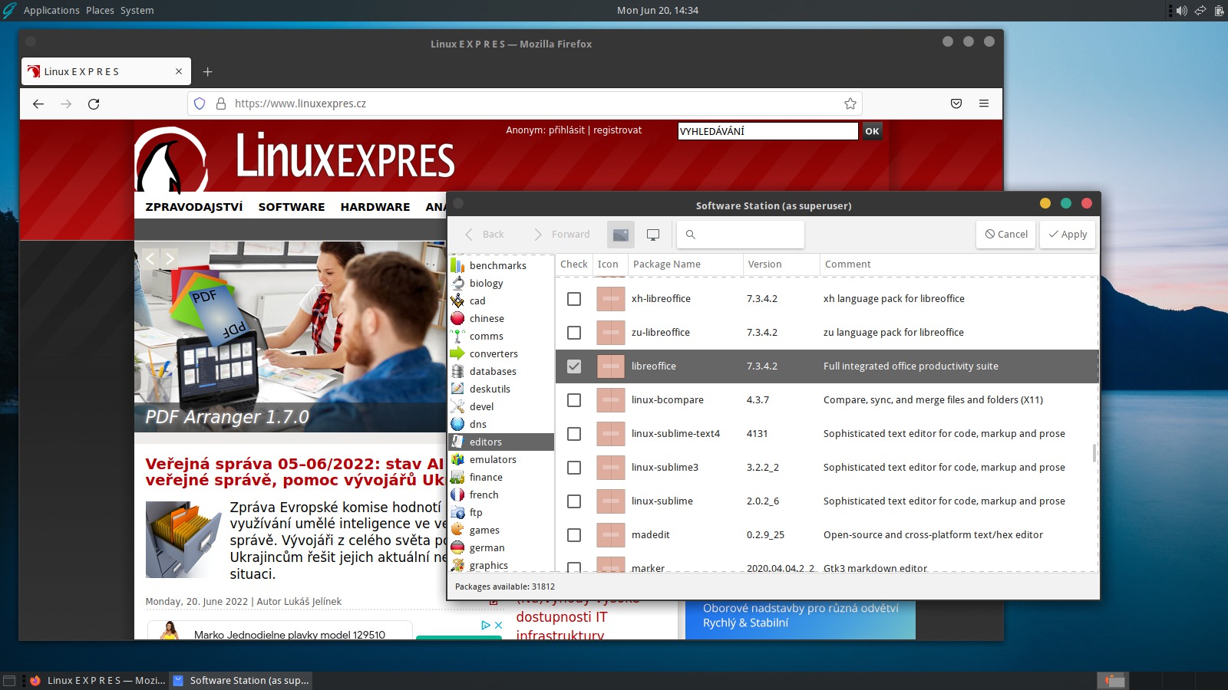
Task: Check the linux-sublime 2.0.2_6 checkbox
Action: click(574, 501)
